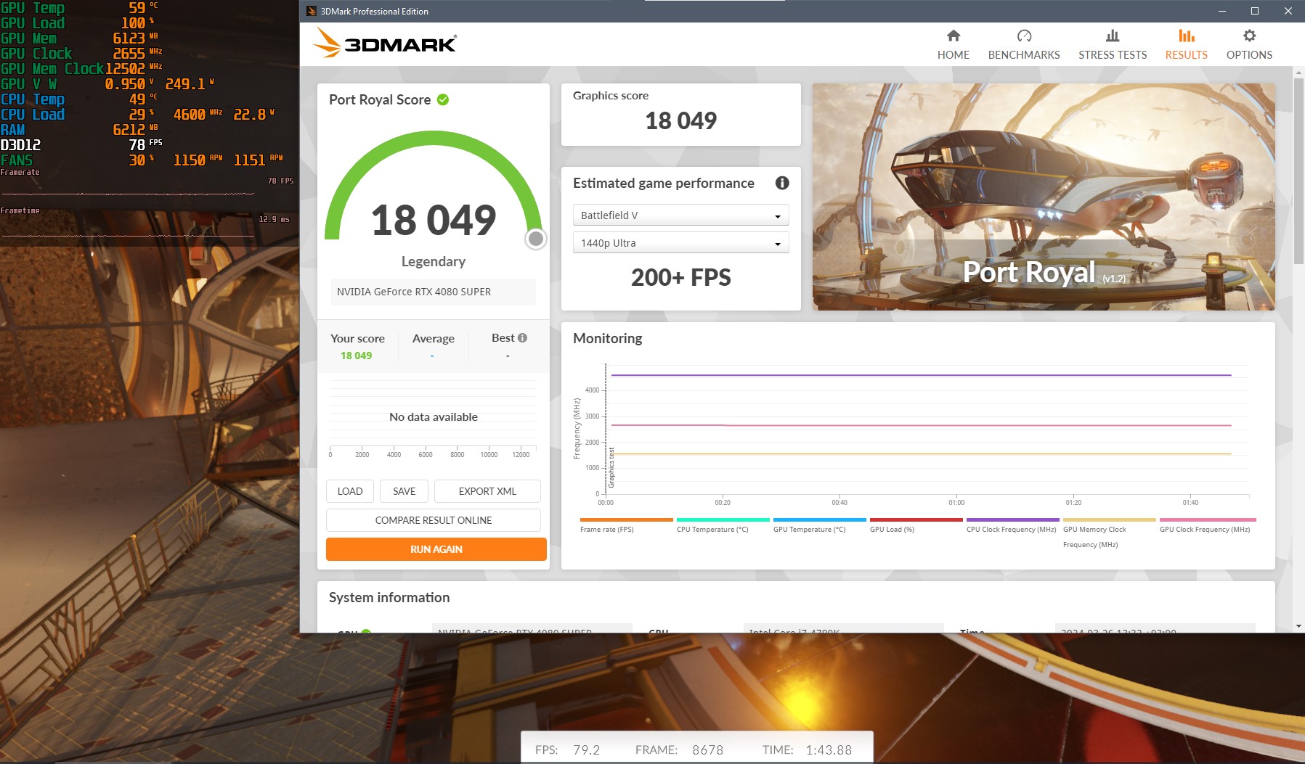Toggle the CPU Temperature (°C) legend entry
Screen dimensions: 1305x764
[x=723, y=525]
